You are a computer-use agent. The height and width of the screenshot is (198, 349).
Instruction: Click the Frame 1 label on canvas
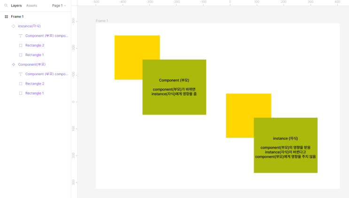[102, 21]
